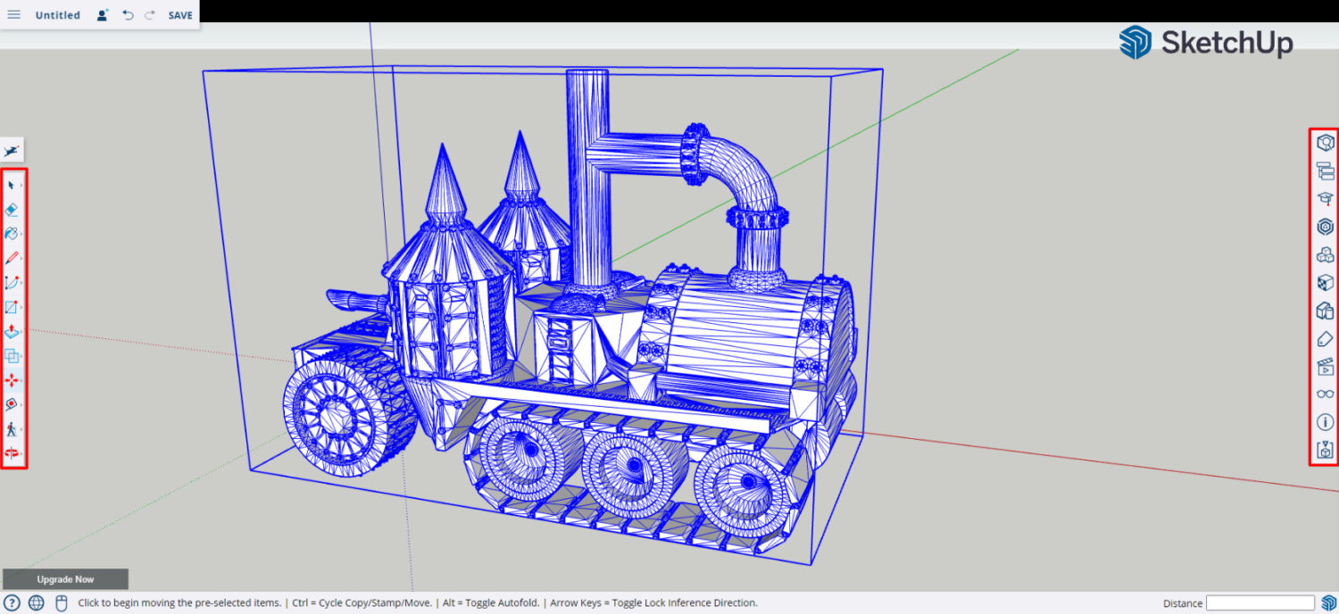This screenshot has width=1339, height=614.
Task: Click the SAVE button
Action: [179, 14]
